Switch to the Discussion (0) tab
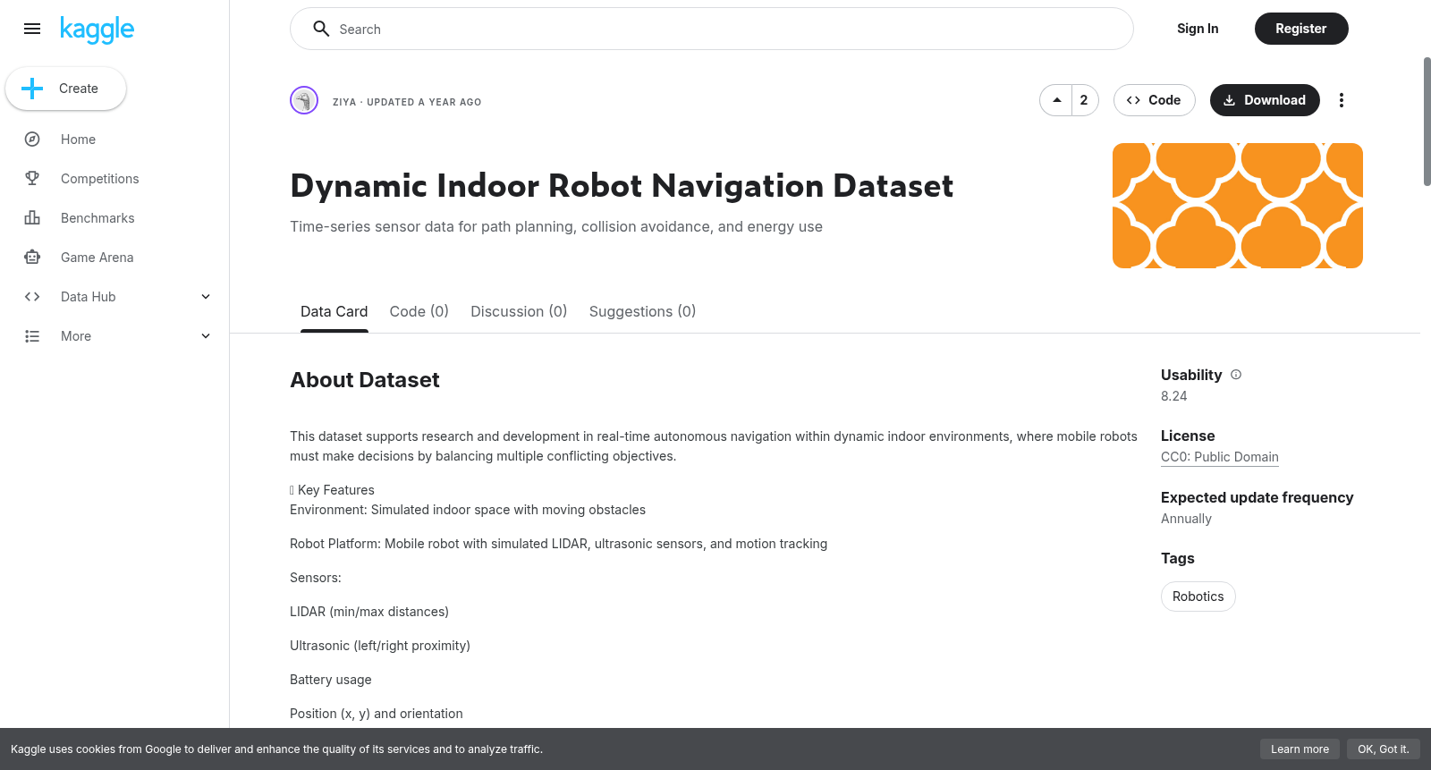Screen dimensions: 1431x770 (x=519, y=311)
